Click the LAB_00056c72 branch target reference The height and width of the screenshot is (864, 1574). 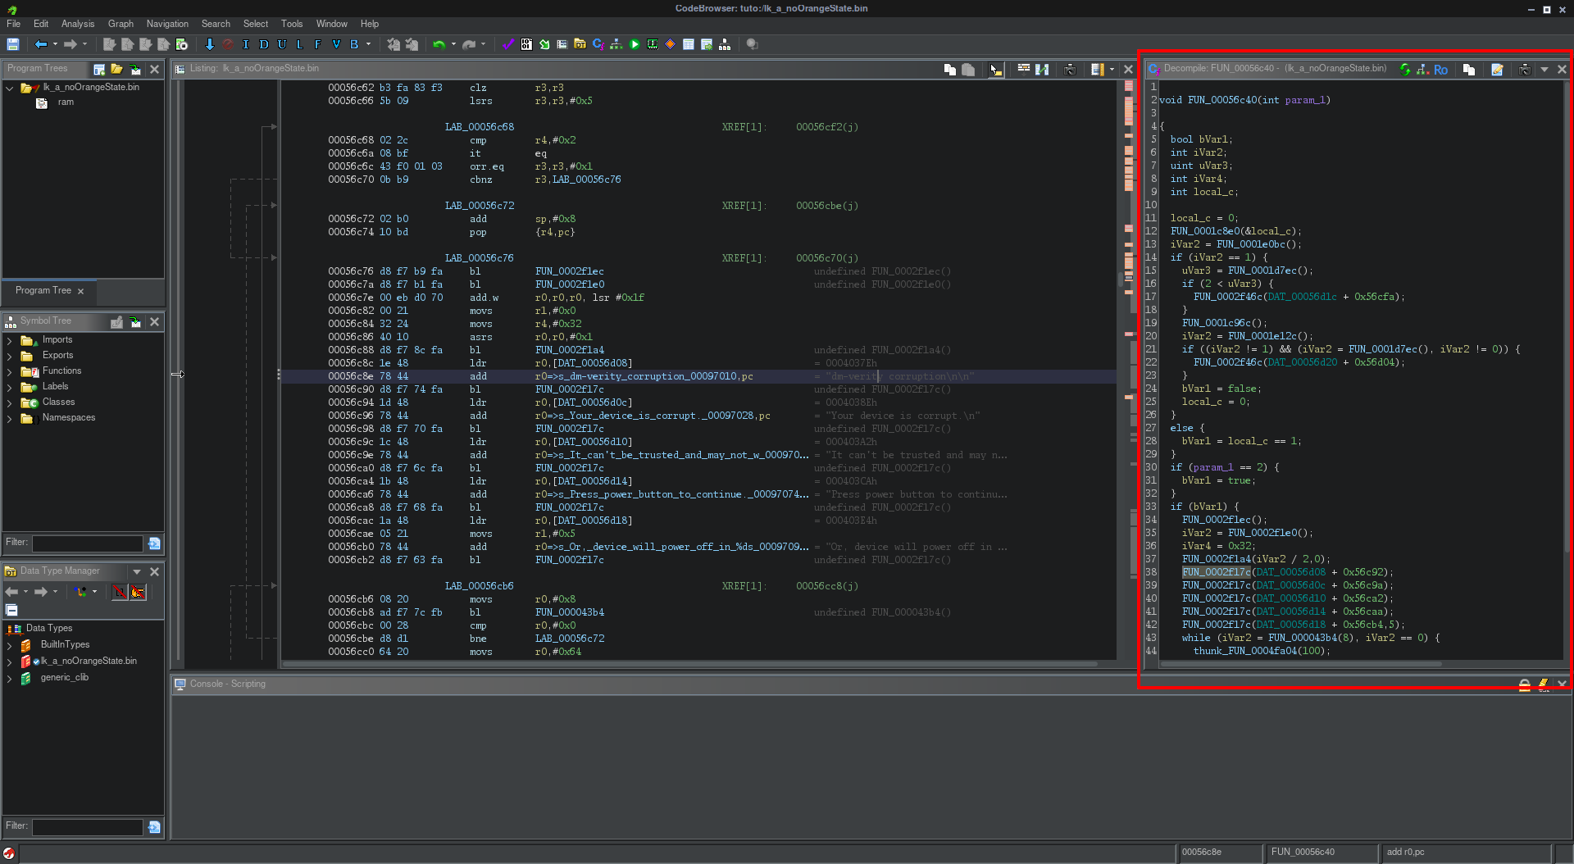coord(569,639)
